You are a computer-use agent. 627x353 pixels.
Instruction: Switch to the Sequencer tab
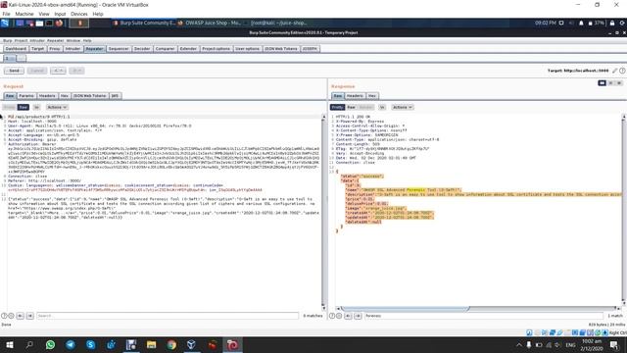(x=119, y=49)
